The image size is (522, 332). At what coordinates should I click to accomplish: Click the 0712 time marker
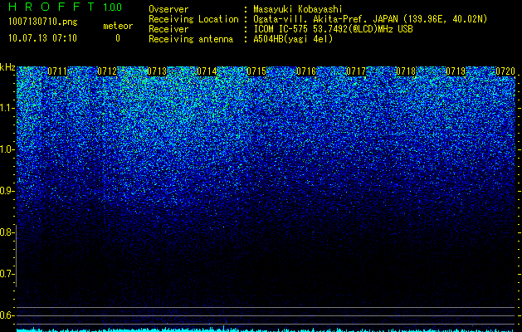107,71
